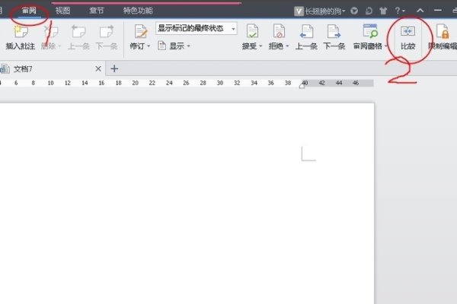
Task: Expand the 显示 dropdown arrow
Action: 189,46
